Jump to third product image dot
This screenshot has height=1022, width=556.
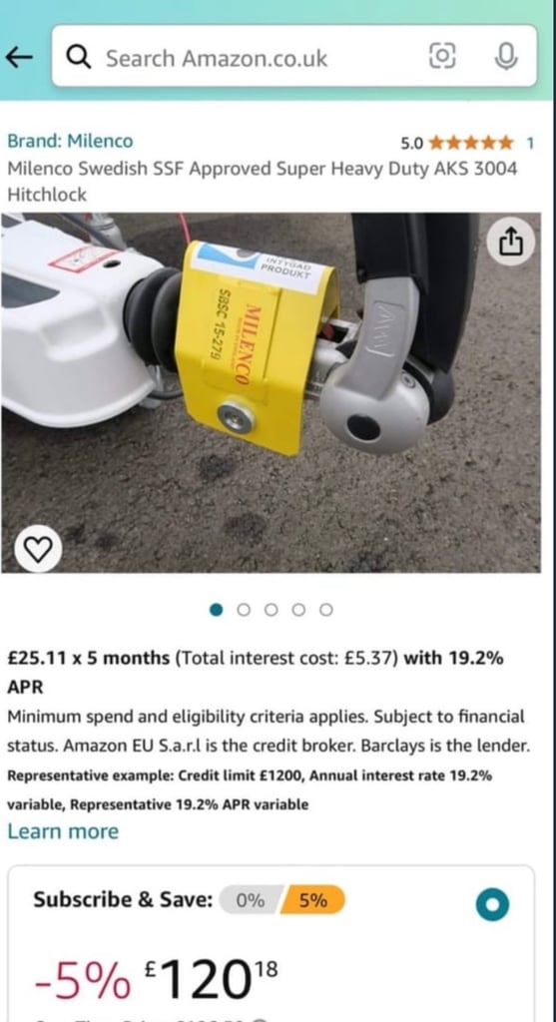pyautogui.click(x=272, y=610)
